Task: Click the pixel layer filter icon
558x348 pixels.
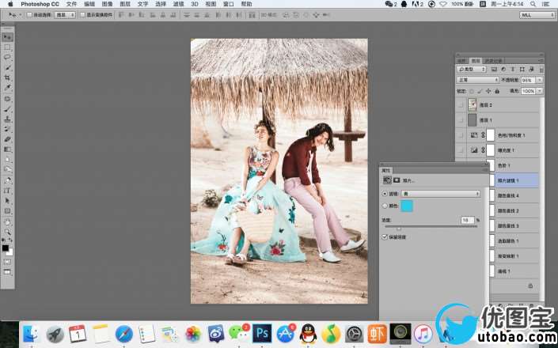Action: pyautogui.click(x=494, y=70)
